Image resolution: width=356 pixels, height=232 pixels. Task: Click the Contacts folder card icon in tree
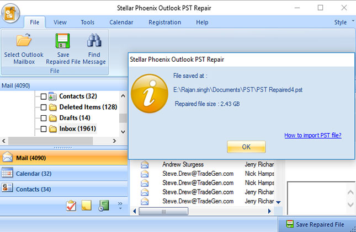tap(52, 96)
